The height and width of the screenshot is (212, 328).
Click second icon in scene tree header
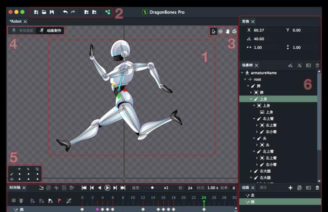(299, 66)
